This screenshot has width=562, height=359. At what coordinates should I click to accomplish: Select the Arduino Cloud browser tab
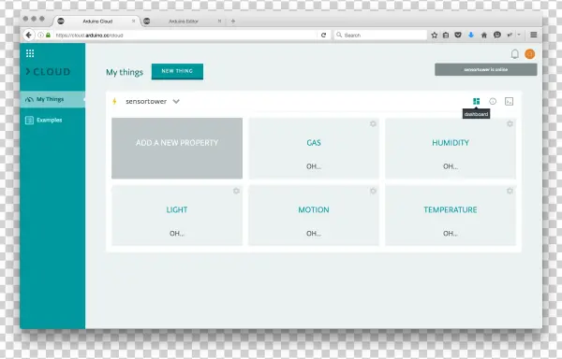(x=96, y=22)
